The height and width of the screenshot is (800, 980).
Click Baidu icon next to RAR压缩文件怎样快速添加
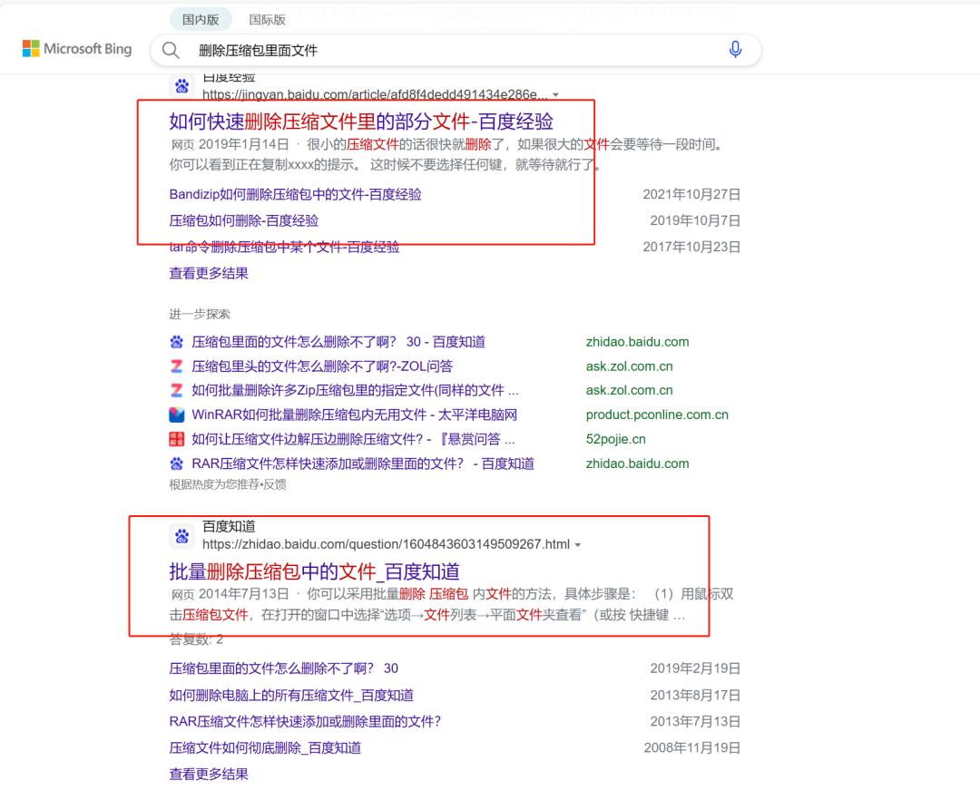pyautogui.click(x=177, y=463)
